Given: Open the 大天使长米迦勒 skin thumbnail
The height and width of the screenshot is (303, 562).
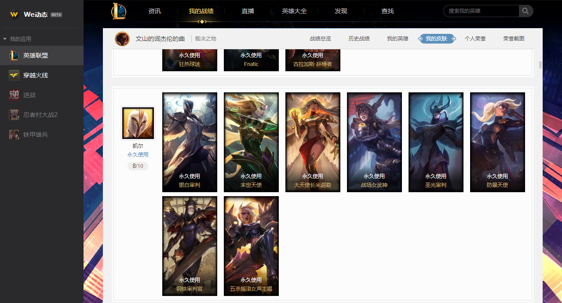Looking at the screenshot, I should [313, 142].
